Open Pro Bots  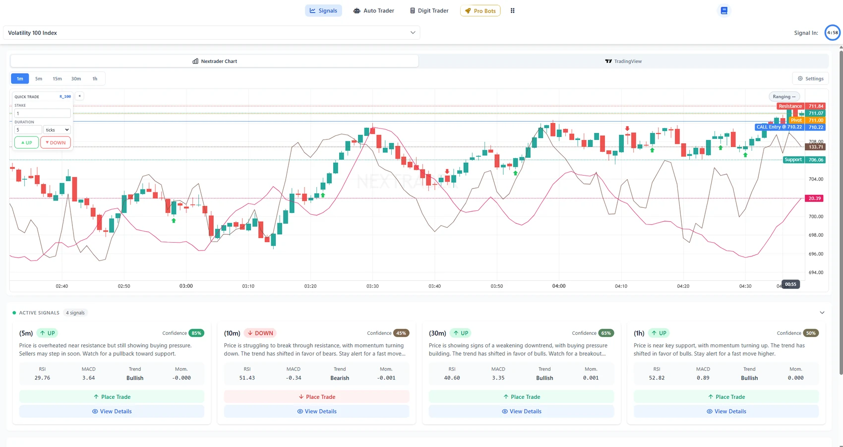[x=480, y=10]
